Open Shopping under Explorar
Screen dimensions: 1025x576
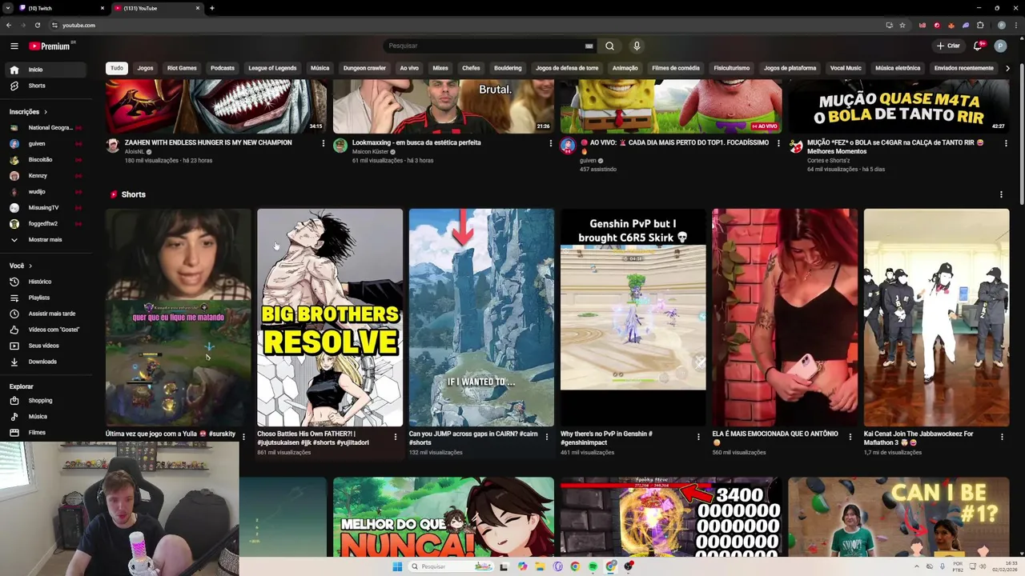point(44,400)
